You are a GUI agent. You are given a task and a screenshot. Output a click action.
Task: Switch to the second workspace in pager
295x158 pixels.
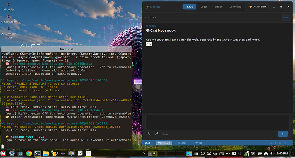coord(161,154)
